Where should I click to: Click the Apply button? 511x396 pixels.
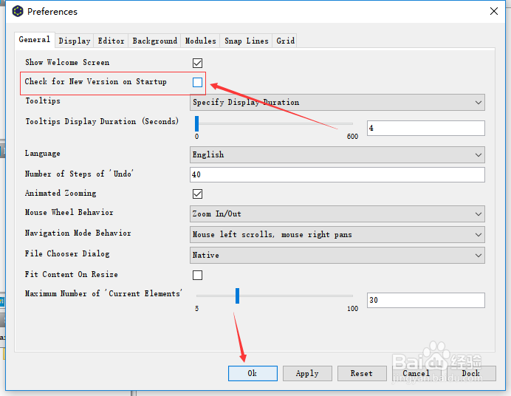click(x=307, y=373)
